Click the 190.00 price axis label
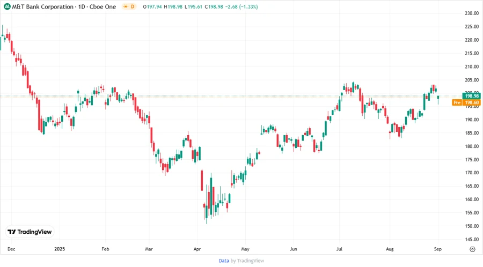The height and width of the screenshot is (267, 483). click(472, 120)
